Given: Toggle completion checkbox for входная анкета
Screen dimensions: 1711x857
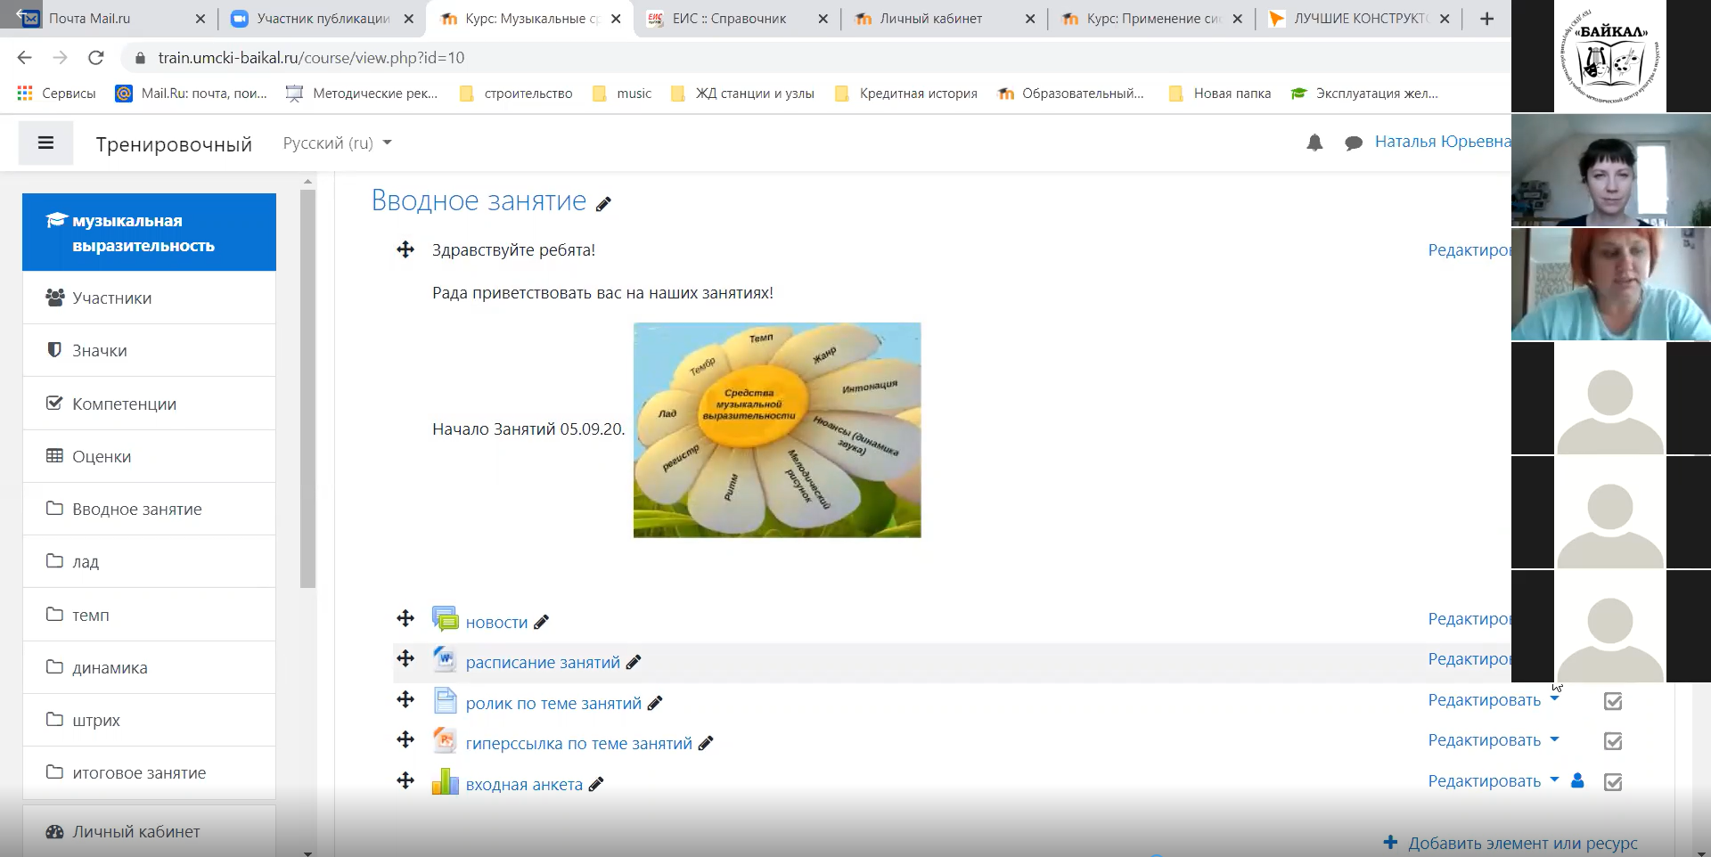Looking at the screenshot, I should click(x=1612, y=782).
